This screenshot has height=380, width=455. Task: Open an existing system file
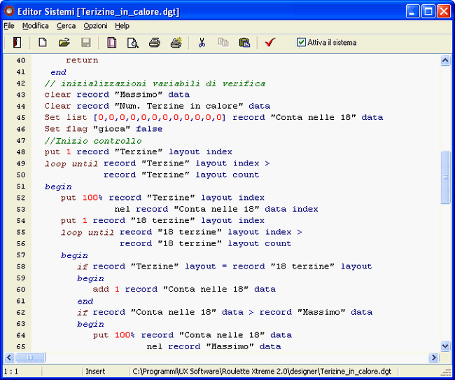(64, 43)
